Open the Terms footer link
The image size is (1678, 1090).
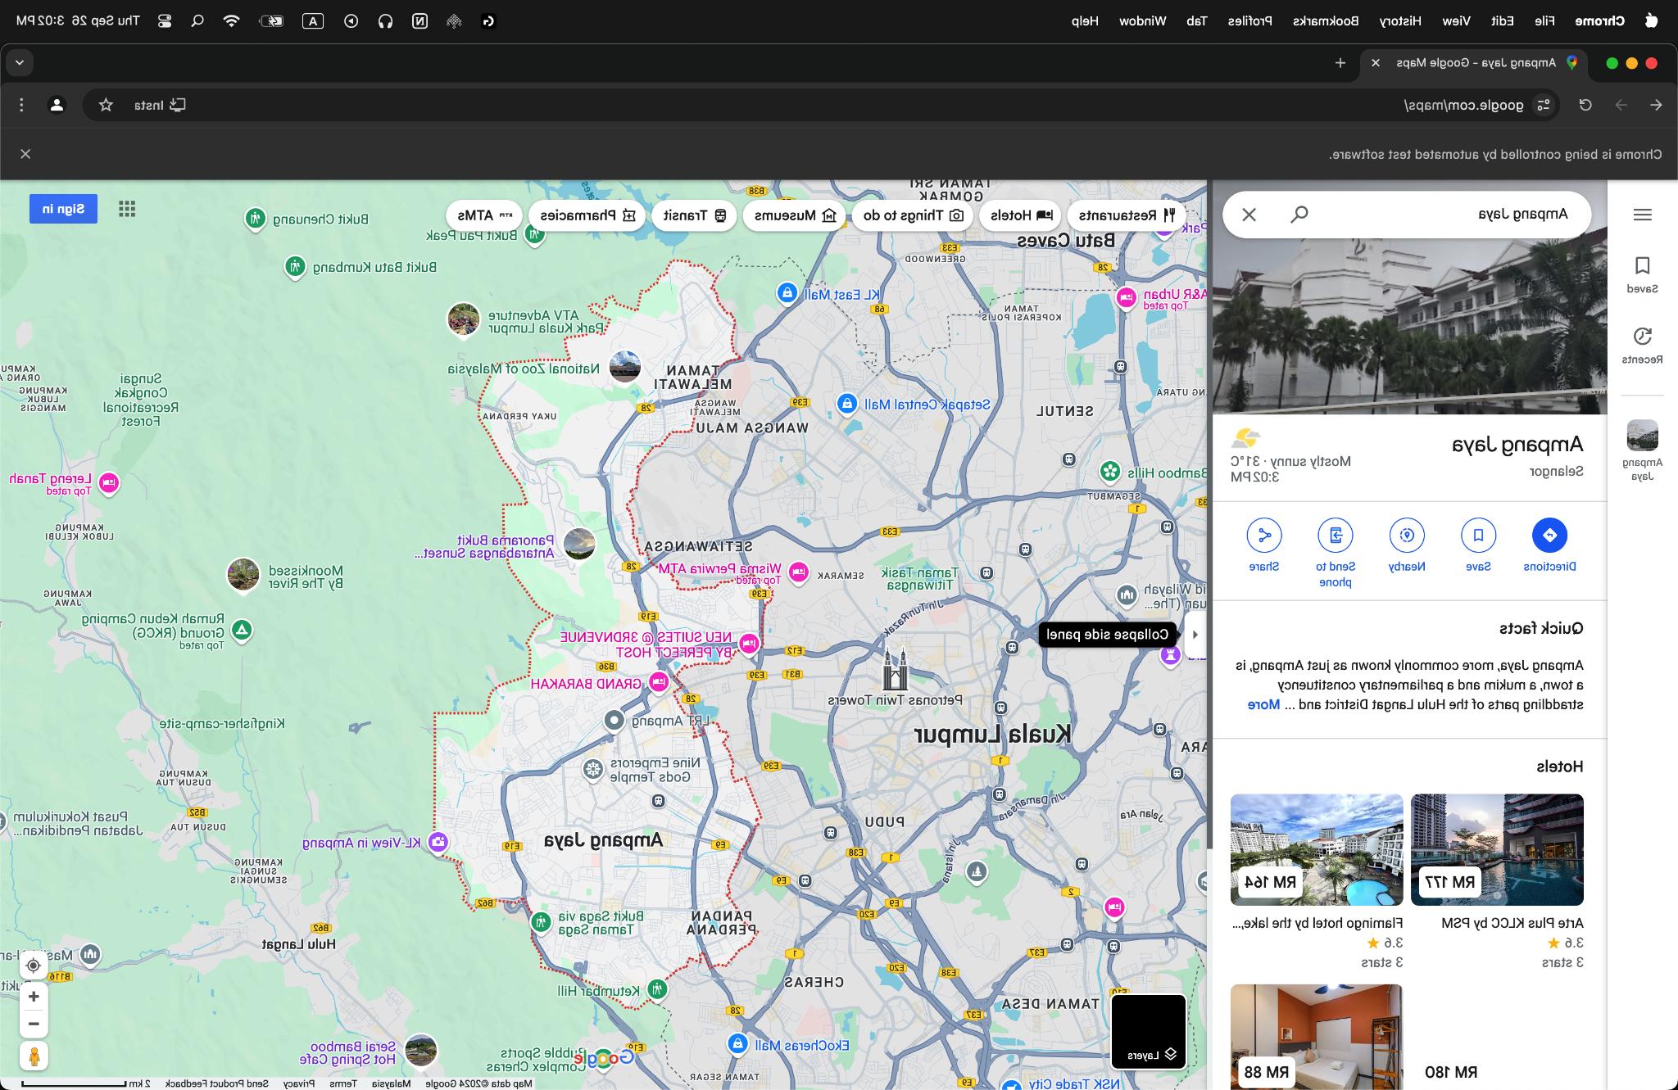pos(343,1083)
